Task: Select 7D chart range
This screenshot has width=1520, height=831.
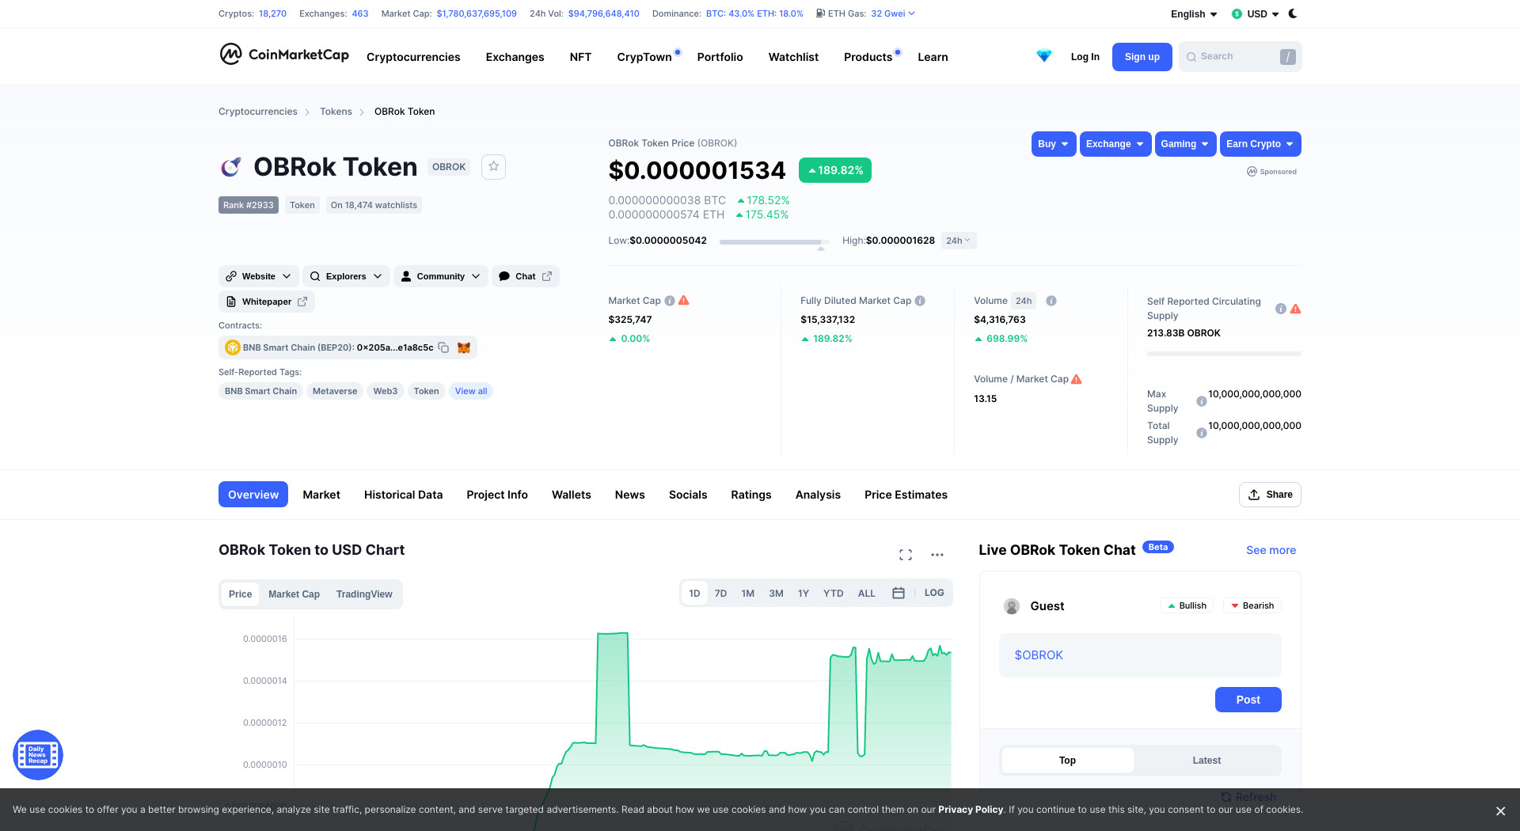Action: point(720,594)
